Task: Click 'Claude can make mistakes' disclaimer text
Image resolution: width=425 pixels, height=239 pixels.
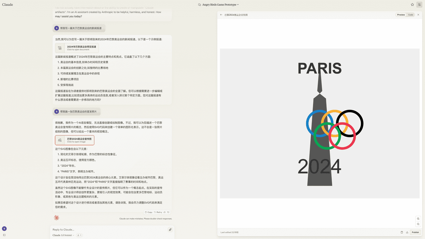Action: pos(146,219)
